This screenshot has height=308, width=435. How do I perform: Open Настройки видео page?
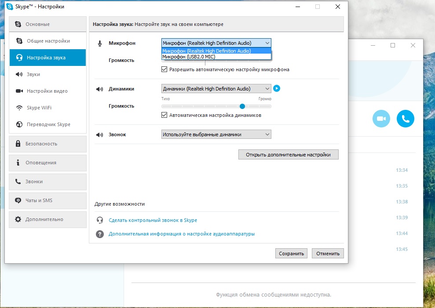(48, 91)
